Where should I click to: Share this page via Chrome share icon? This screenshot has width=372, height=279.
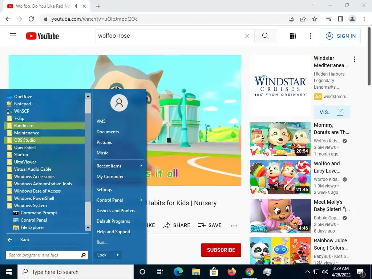pos(303,19)
